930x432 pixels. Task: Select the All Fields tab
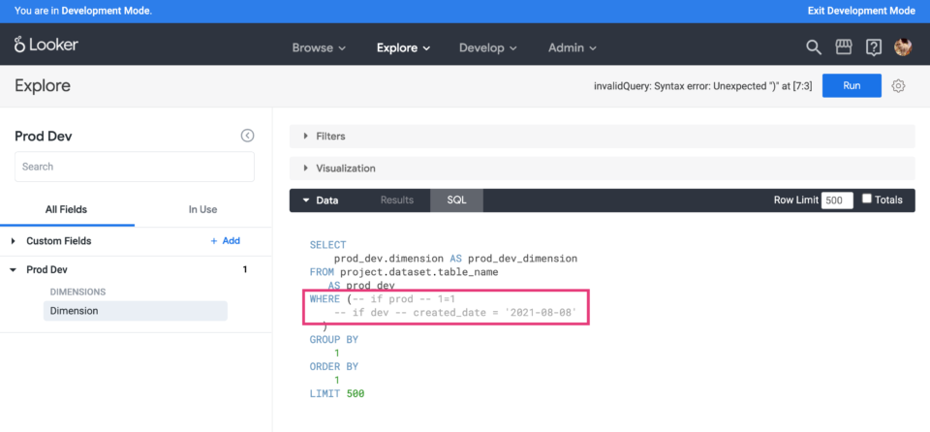pos(67,209)
